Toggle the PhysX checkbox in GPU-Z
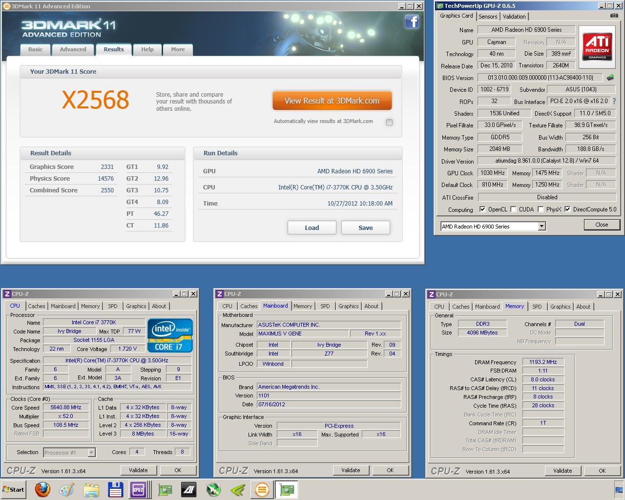Image resolution: width=625 pixels, height=500 pixels. point(541,209)
